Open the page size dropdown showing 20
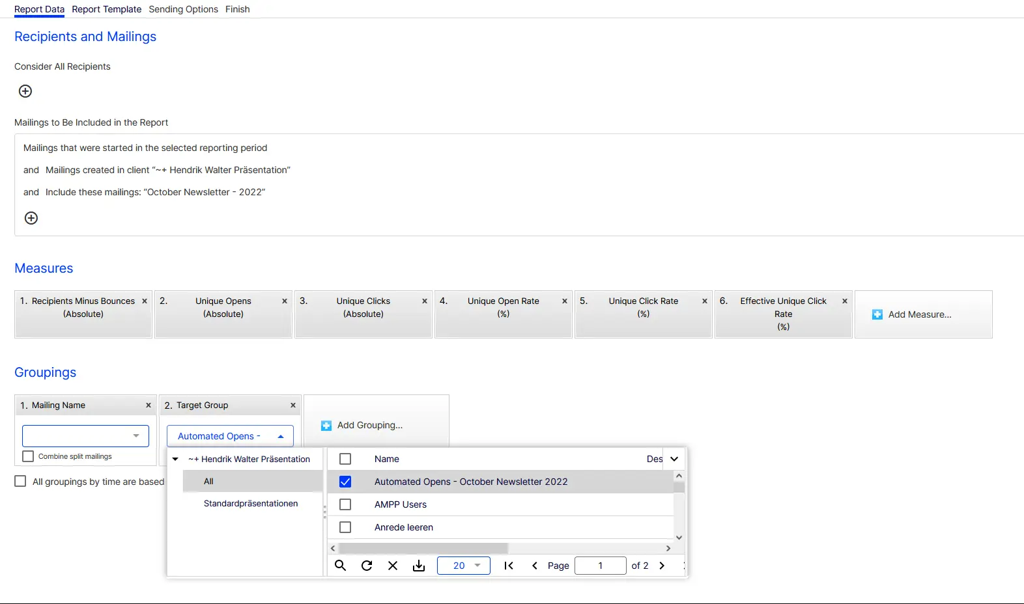1024x604 pixels. coord(464,566)
